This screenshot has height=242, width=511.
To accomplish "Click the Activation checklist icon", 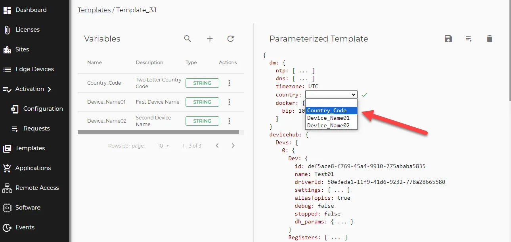I will pyautogui.click(x=7, y=89).
